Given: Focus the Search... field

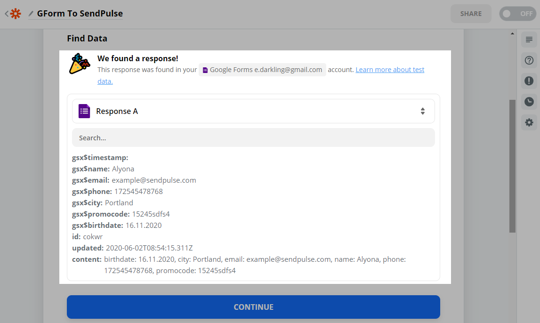Looking at the screenshot, I should (x=253, y=138).
